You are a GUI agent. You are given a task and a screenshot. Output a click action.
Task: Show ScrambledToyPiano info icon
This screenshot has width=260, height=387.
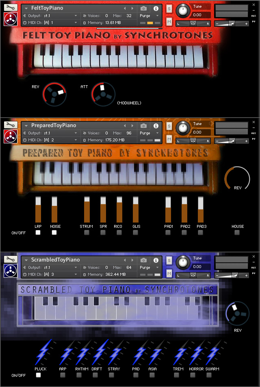click(x=156, y=260)
